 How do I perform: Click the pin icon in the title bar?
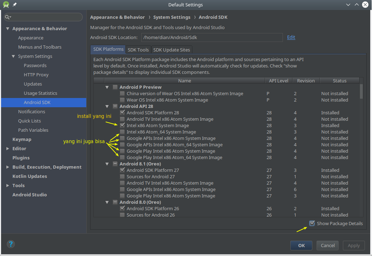click(15, 5)
